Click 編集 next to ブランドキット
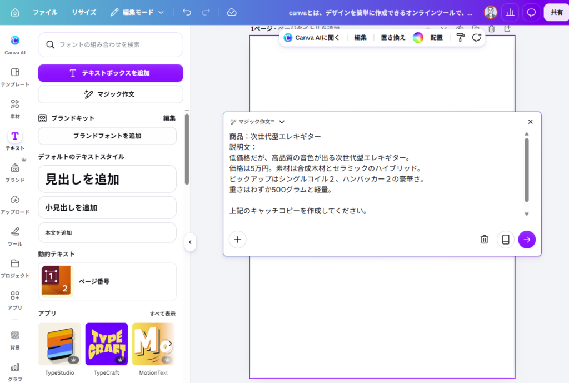Image resolution: width=569 pixels, height=383 pixels. pos(169,118)
